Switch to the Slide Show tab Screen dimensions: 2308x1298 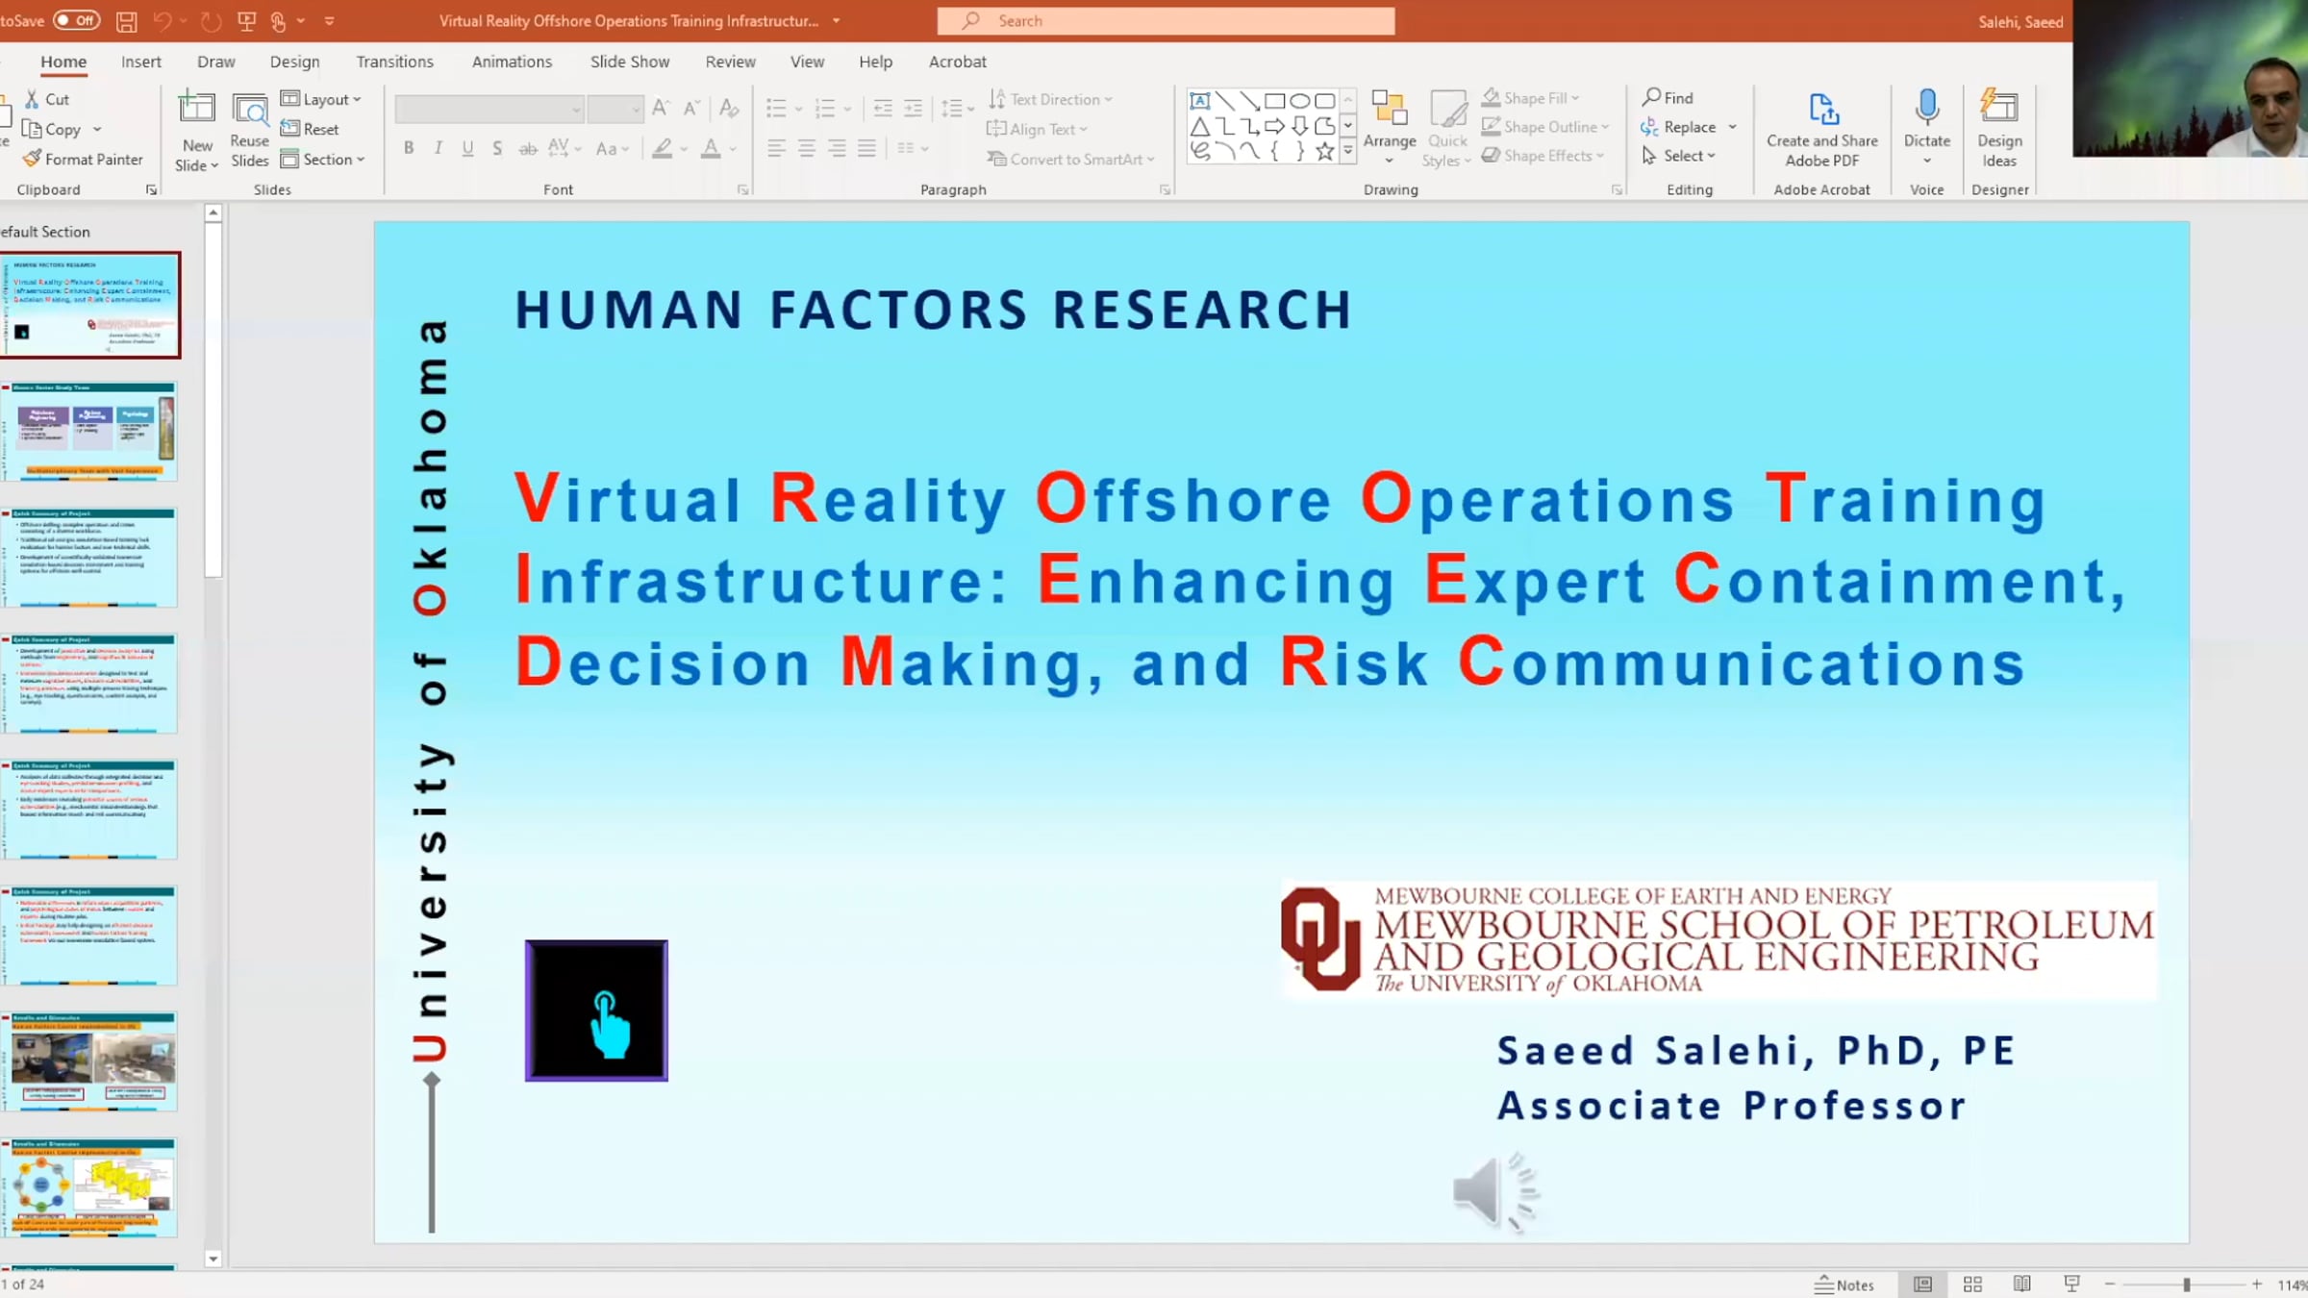[x=629, y=62]
